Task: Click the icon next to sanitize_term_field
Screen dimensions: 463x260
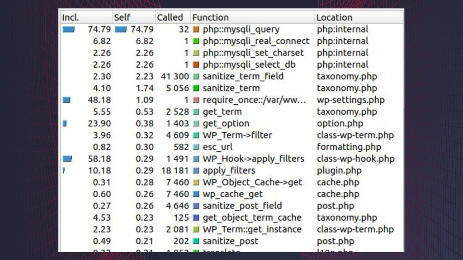Action: pos(196,76)
